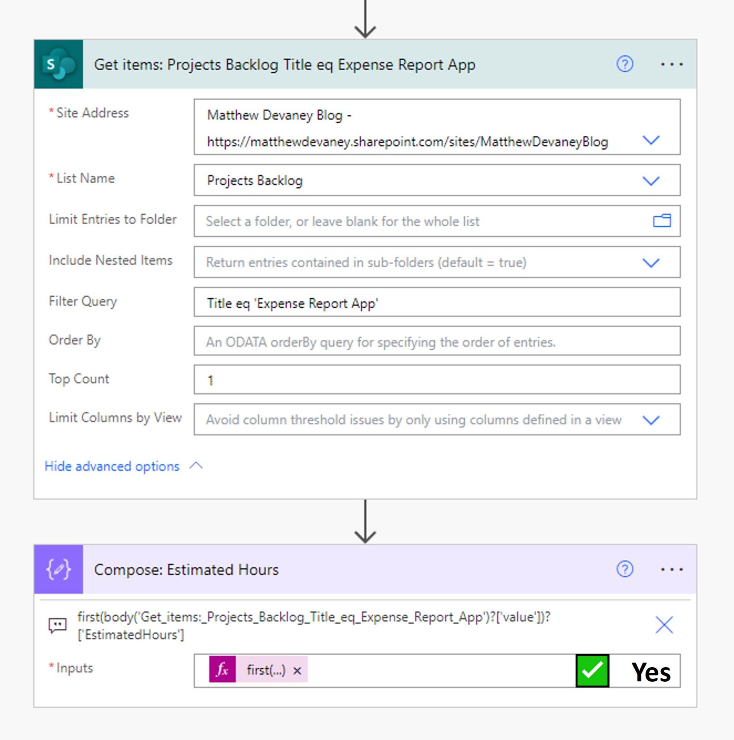
Task: Click the help icon on the Get items action
Action: 624,64
